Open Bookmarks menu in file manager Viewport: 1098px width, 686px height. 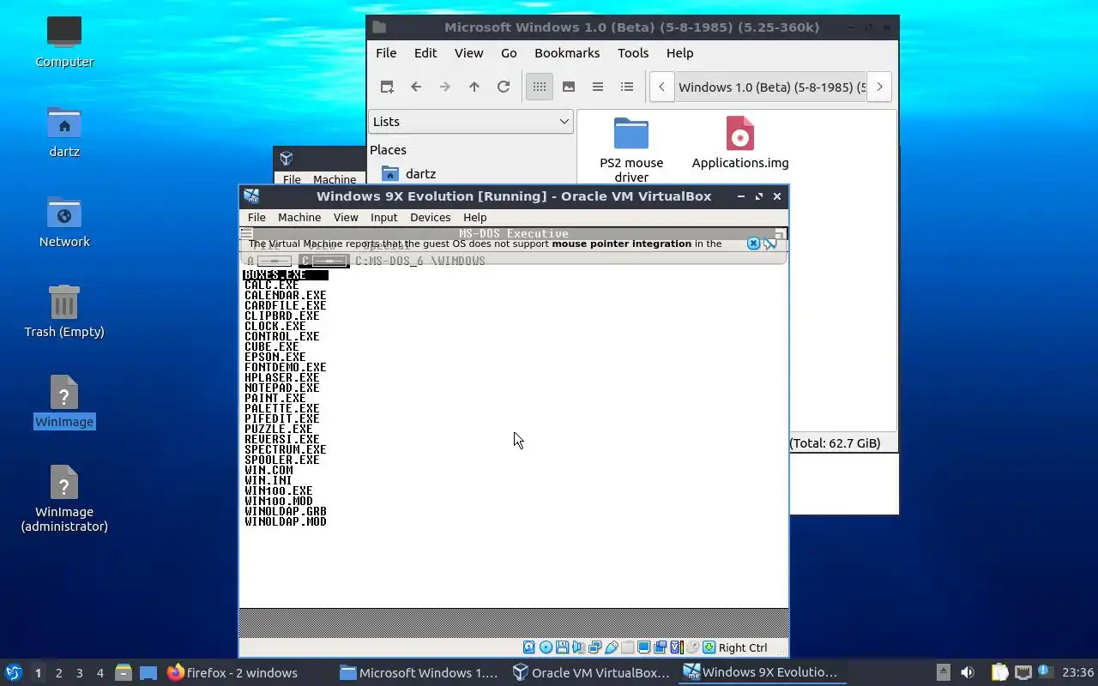567,53
